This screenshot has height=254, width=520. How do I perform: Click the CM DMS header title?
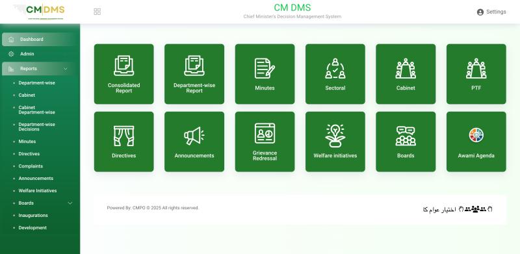292,7
